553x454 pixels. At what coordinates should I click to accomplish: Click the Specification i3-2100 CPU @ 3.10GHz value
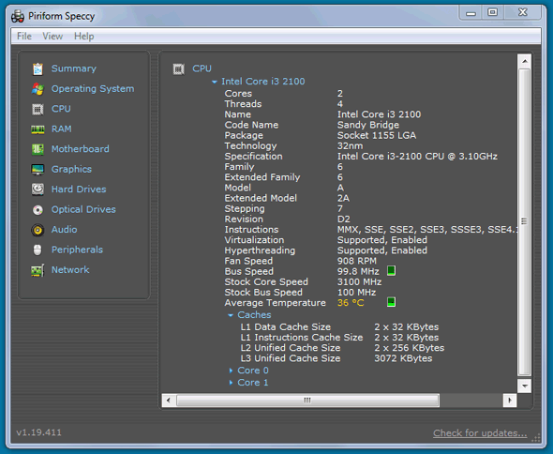(417, 157)
